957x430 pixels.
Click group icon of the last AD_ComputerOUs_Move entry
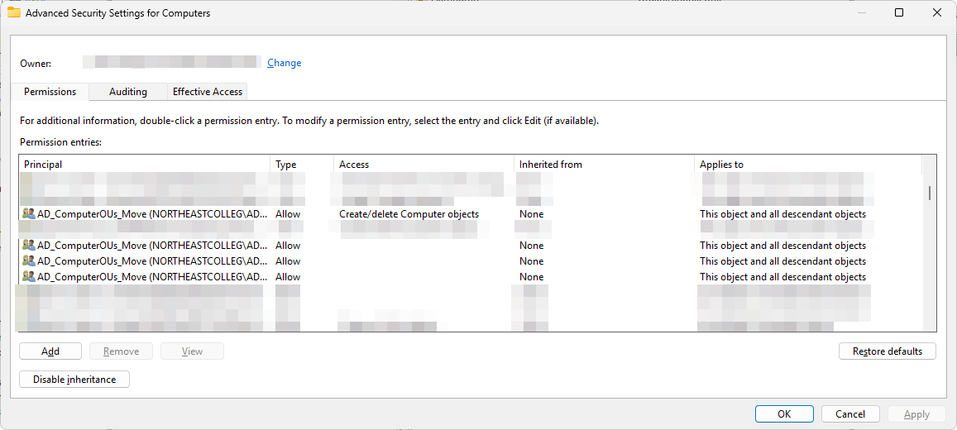click(x=29, y=277)
